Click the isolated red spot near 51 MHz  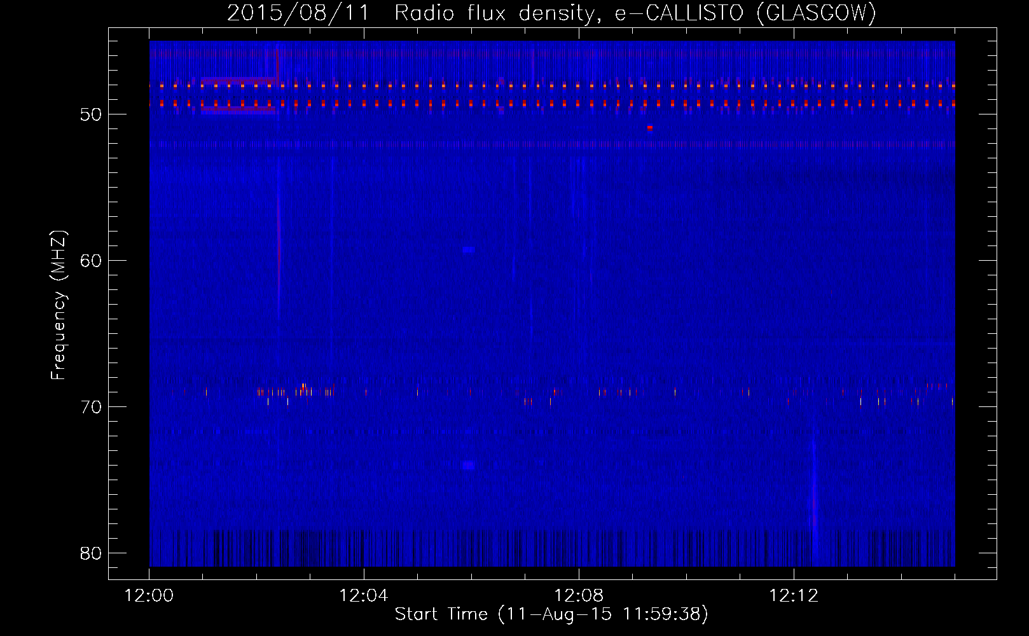pos(649,128)
